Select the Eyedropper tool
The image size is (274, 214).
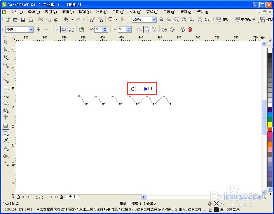pyautogui.click(x=6, y=141)
